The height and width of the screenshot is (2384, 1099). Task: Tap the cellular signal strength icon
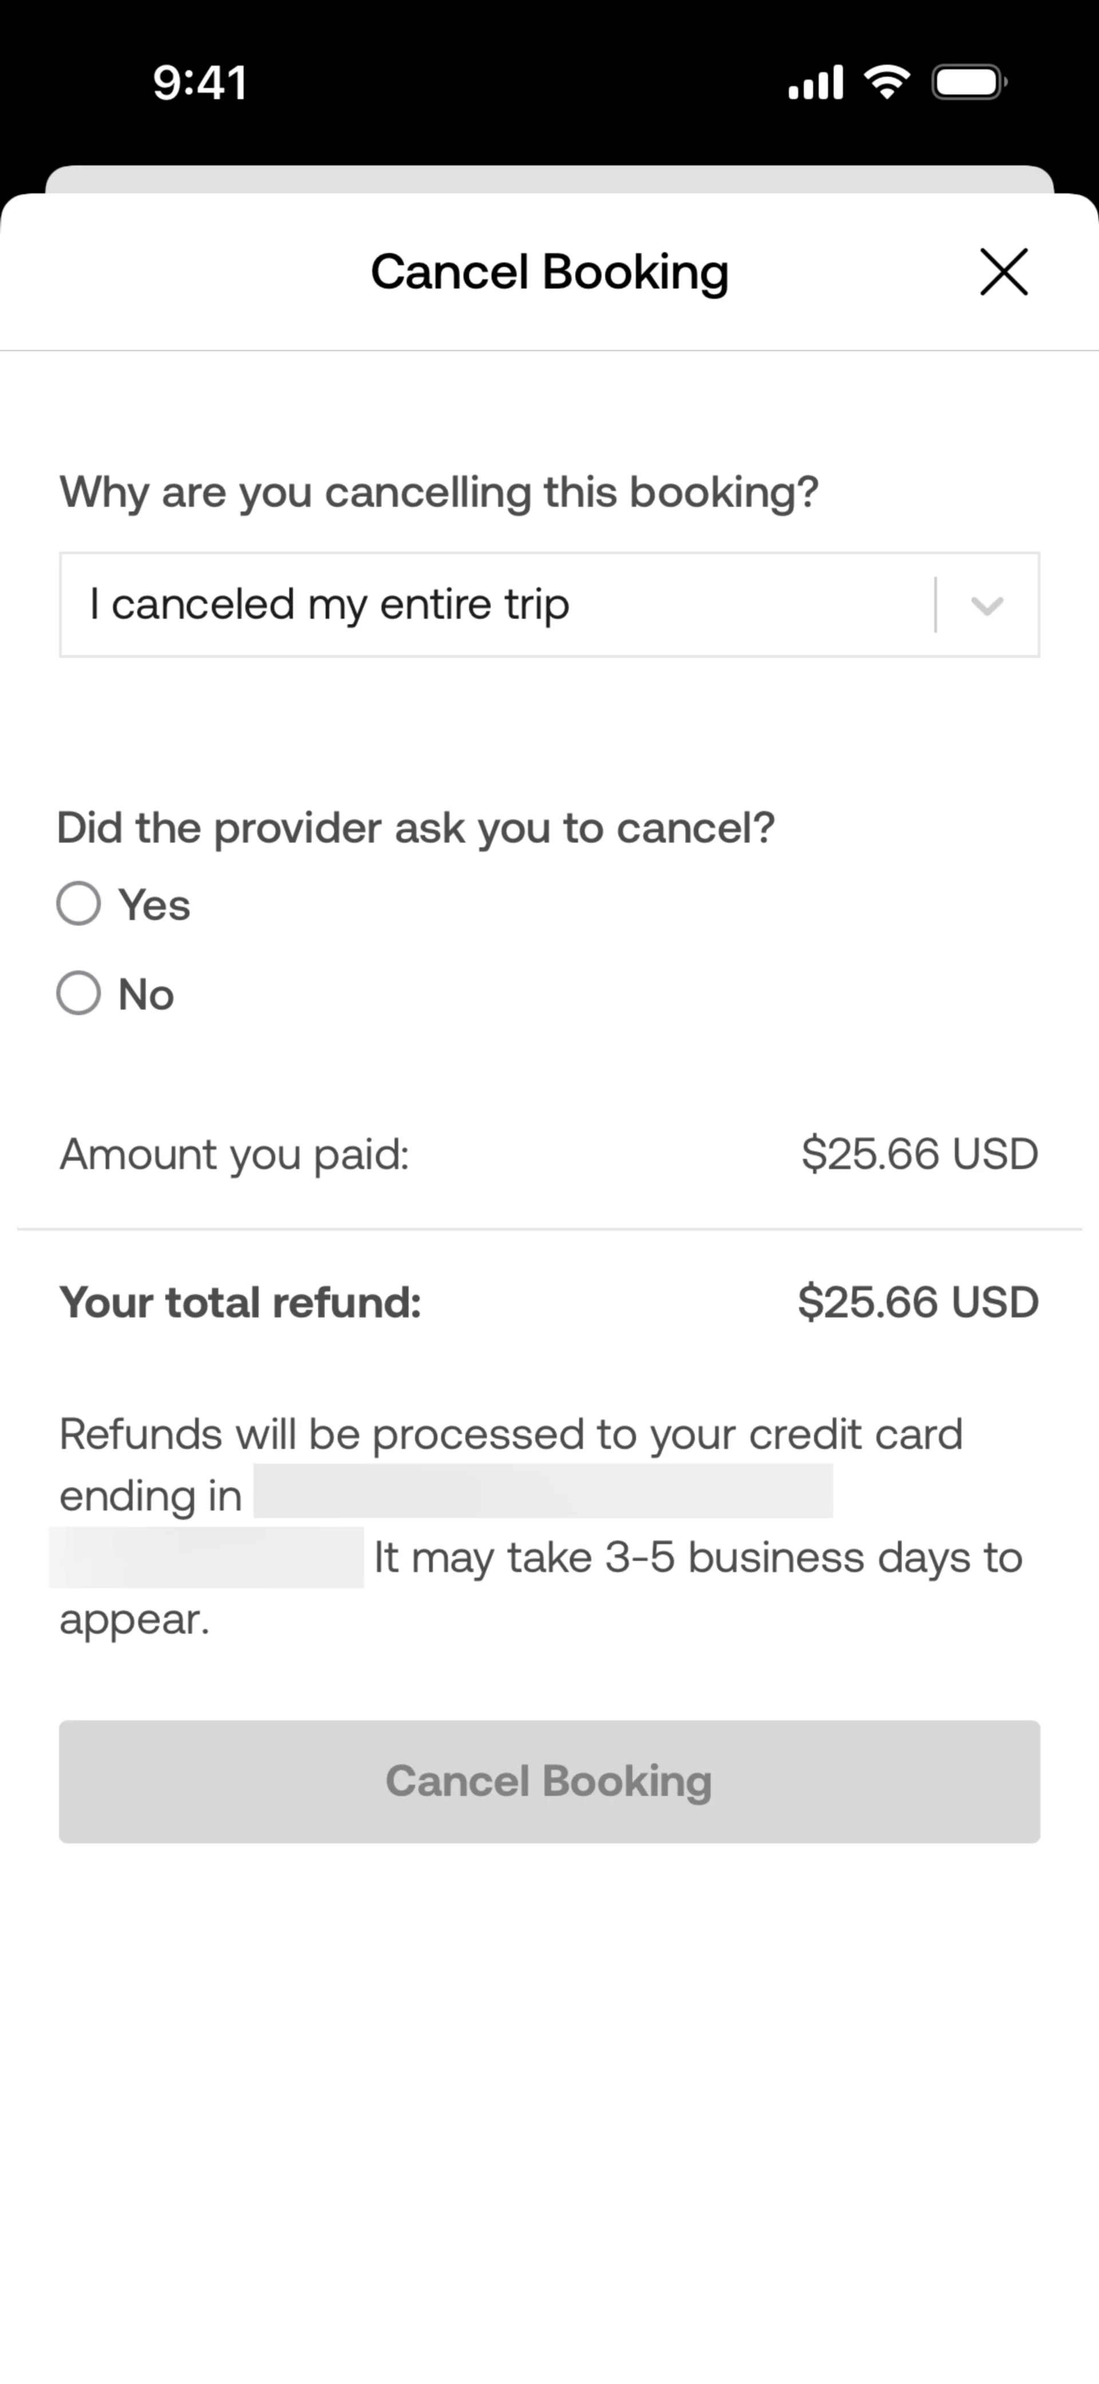[815, 82]
